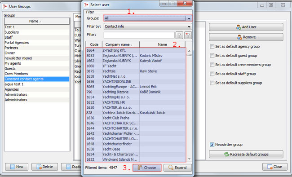
Task: Sort by Name column in Select user
Action: point(162,44)
